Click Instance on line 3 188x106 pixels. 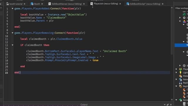pos(53,14)
